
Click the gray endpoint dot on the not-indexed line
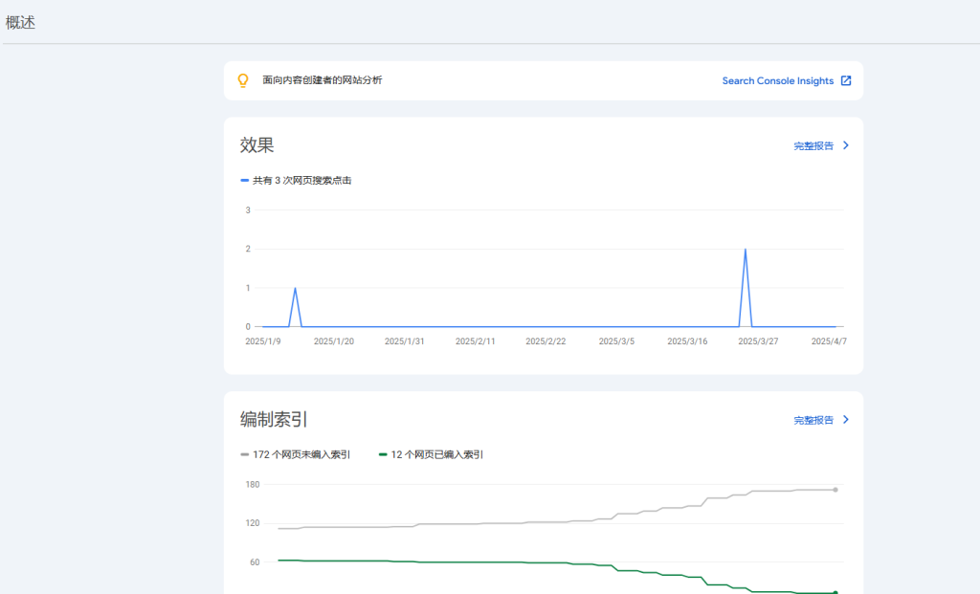[835, 489]
